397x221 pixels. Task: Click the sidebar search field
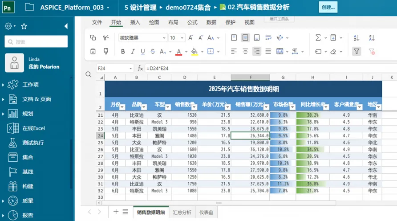pos(36,41)
